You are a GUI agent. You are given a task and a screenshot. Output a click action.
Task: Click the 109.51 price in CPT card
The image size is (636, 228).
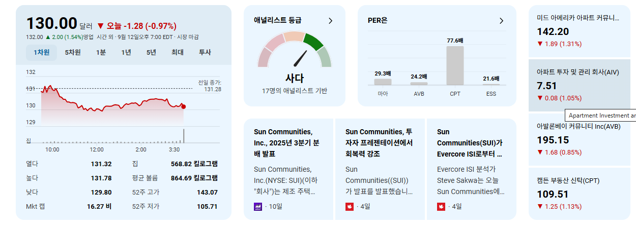click(553, 194)
